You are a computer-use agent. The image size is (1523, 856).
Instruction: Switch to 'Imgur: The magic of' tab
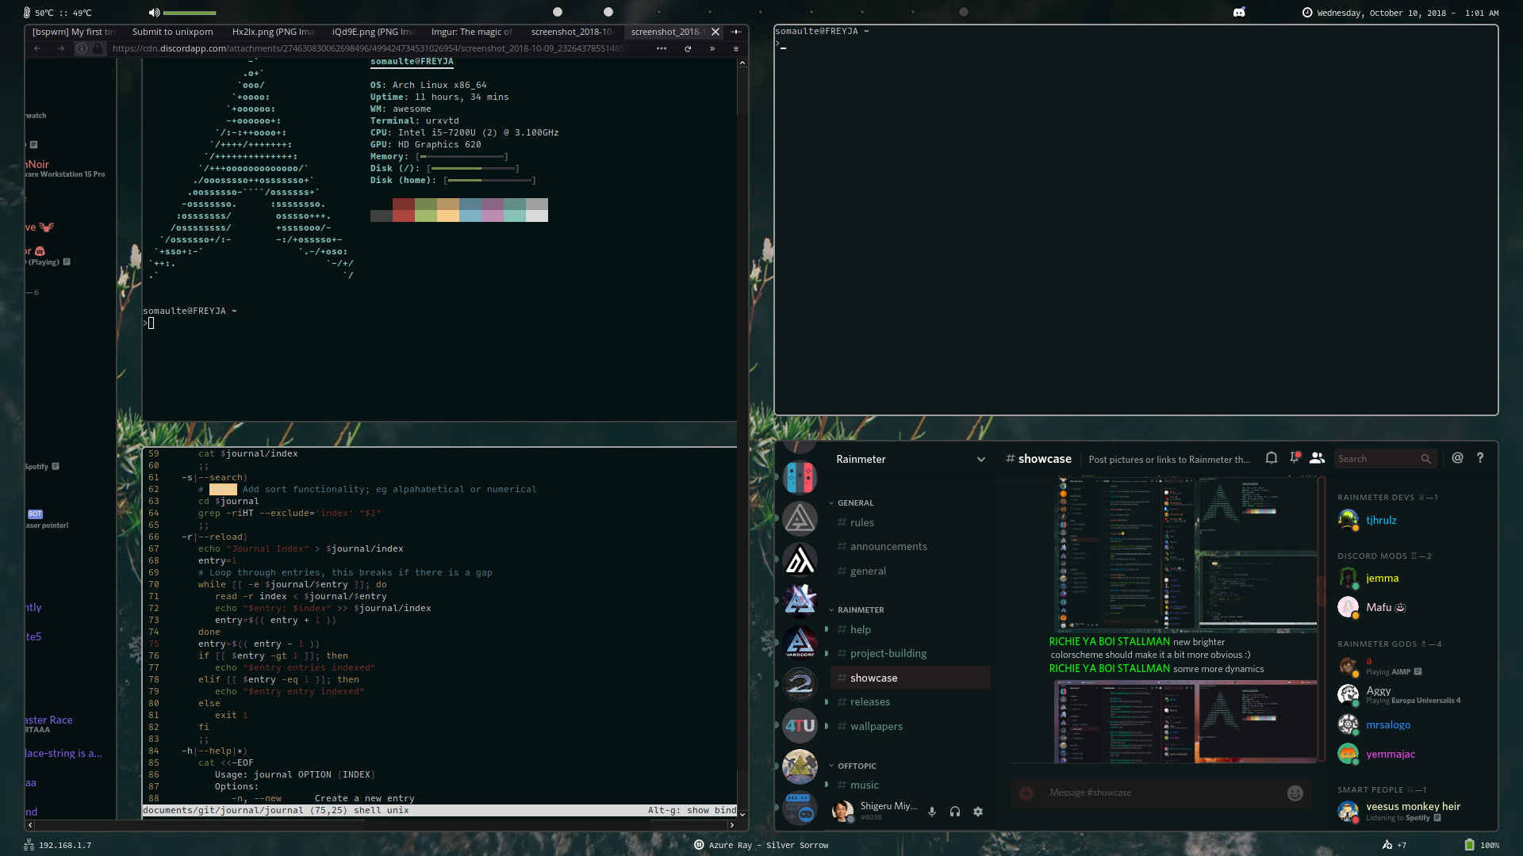point(473,32)
